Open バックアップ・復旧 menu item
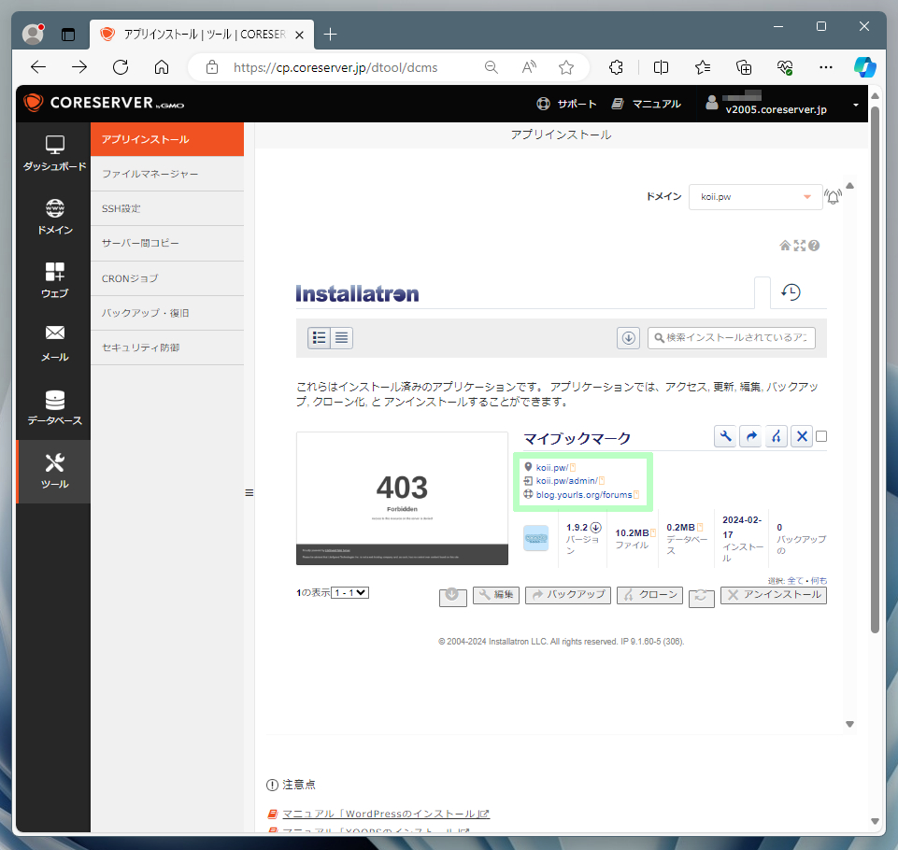Screen dimensions: 898x850 [x=167, y=313]
